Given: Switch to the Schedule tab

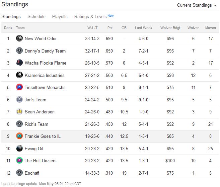Looking at the screenshot, I should tap(36, 16).
